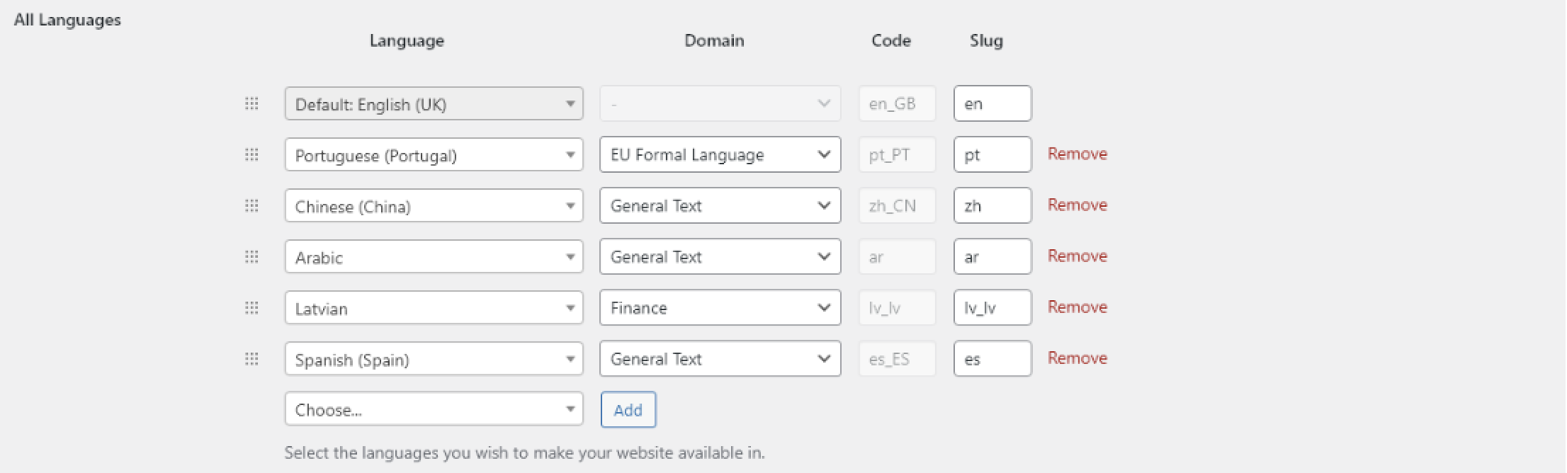
Task: Remove the Latvian language
Action: click(1077, 307)
